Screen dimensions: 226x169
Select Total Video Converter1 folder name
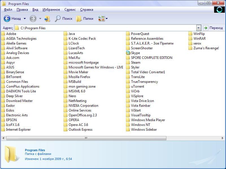pyautogui.click(x=148, y=72)
